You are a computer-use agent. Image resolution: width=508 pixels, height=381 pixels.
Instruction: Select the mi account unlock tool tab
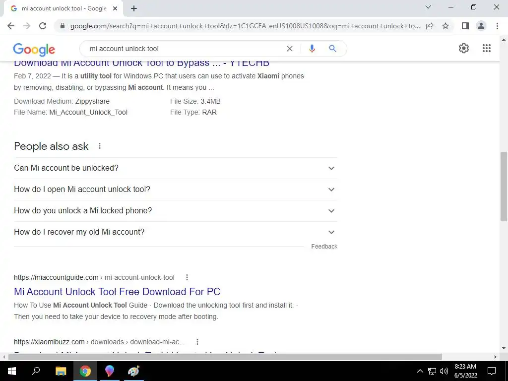63,9
